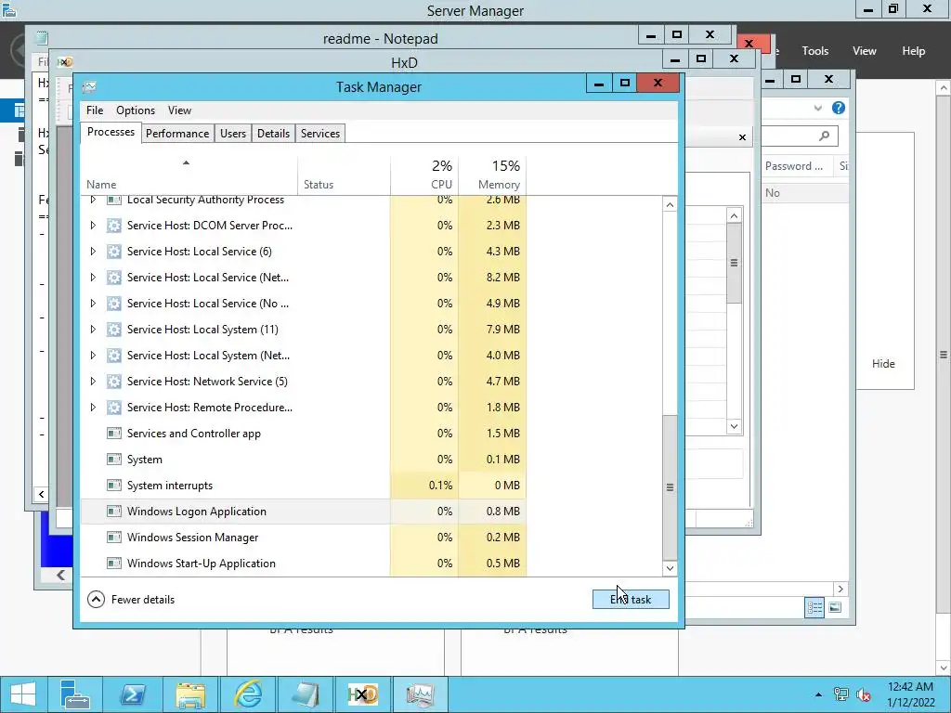951x713 pixels.
Task: Expand Service Host: Local Service (6)
Action: (x=93, y=252)
